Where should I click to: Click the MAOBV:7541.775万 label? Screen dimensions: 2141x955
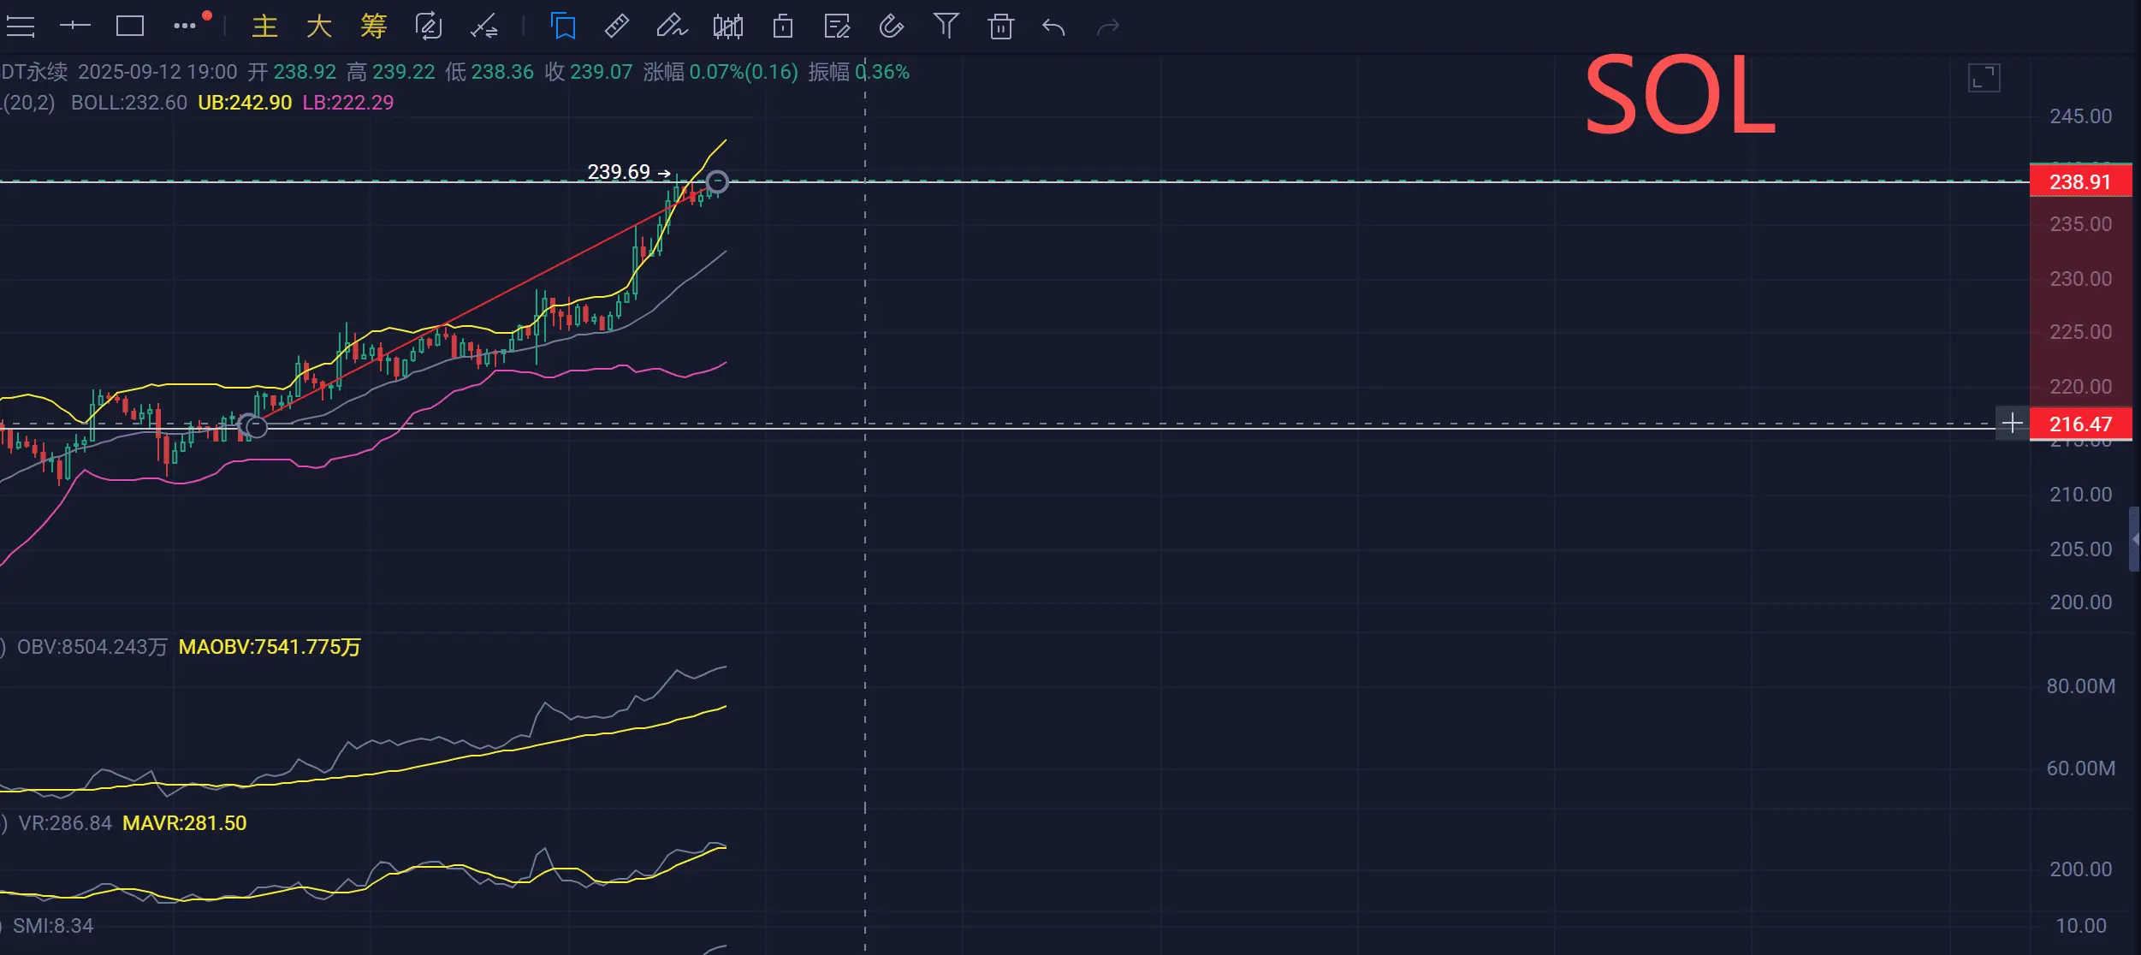pyautogui.click(x=270, y=647)
